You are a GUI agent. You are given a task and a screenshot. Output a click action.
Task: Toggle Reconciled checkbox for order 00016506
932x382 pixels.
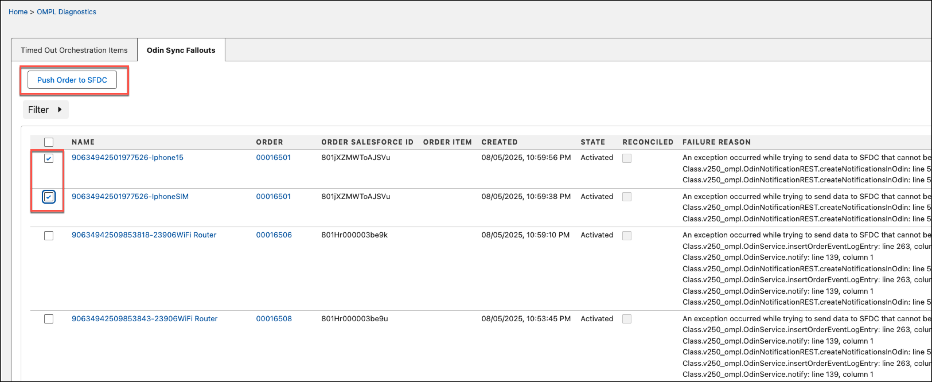pyautogui.click(x=627, y=236)
